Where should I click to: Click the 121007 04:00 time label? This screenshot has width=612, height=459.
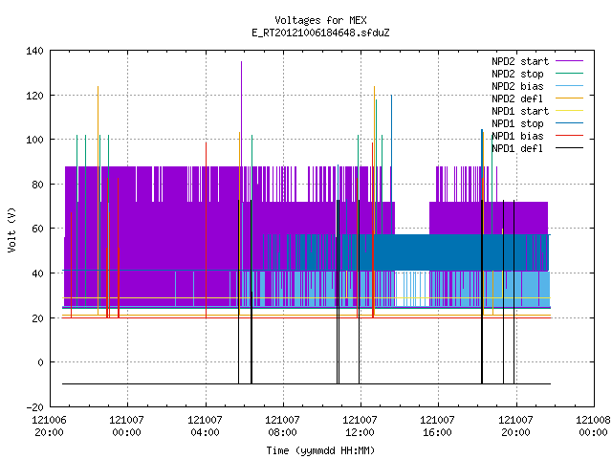[x=205, y=426]
